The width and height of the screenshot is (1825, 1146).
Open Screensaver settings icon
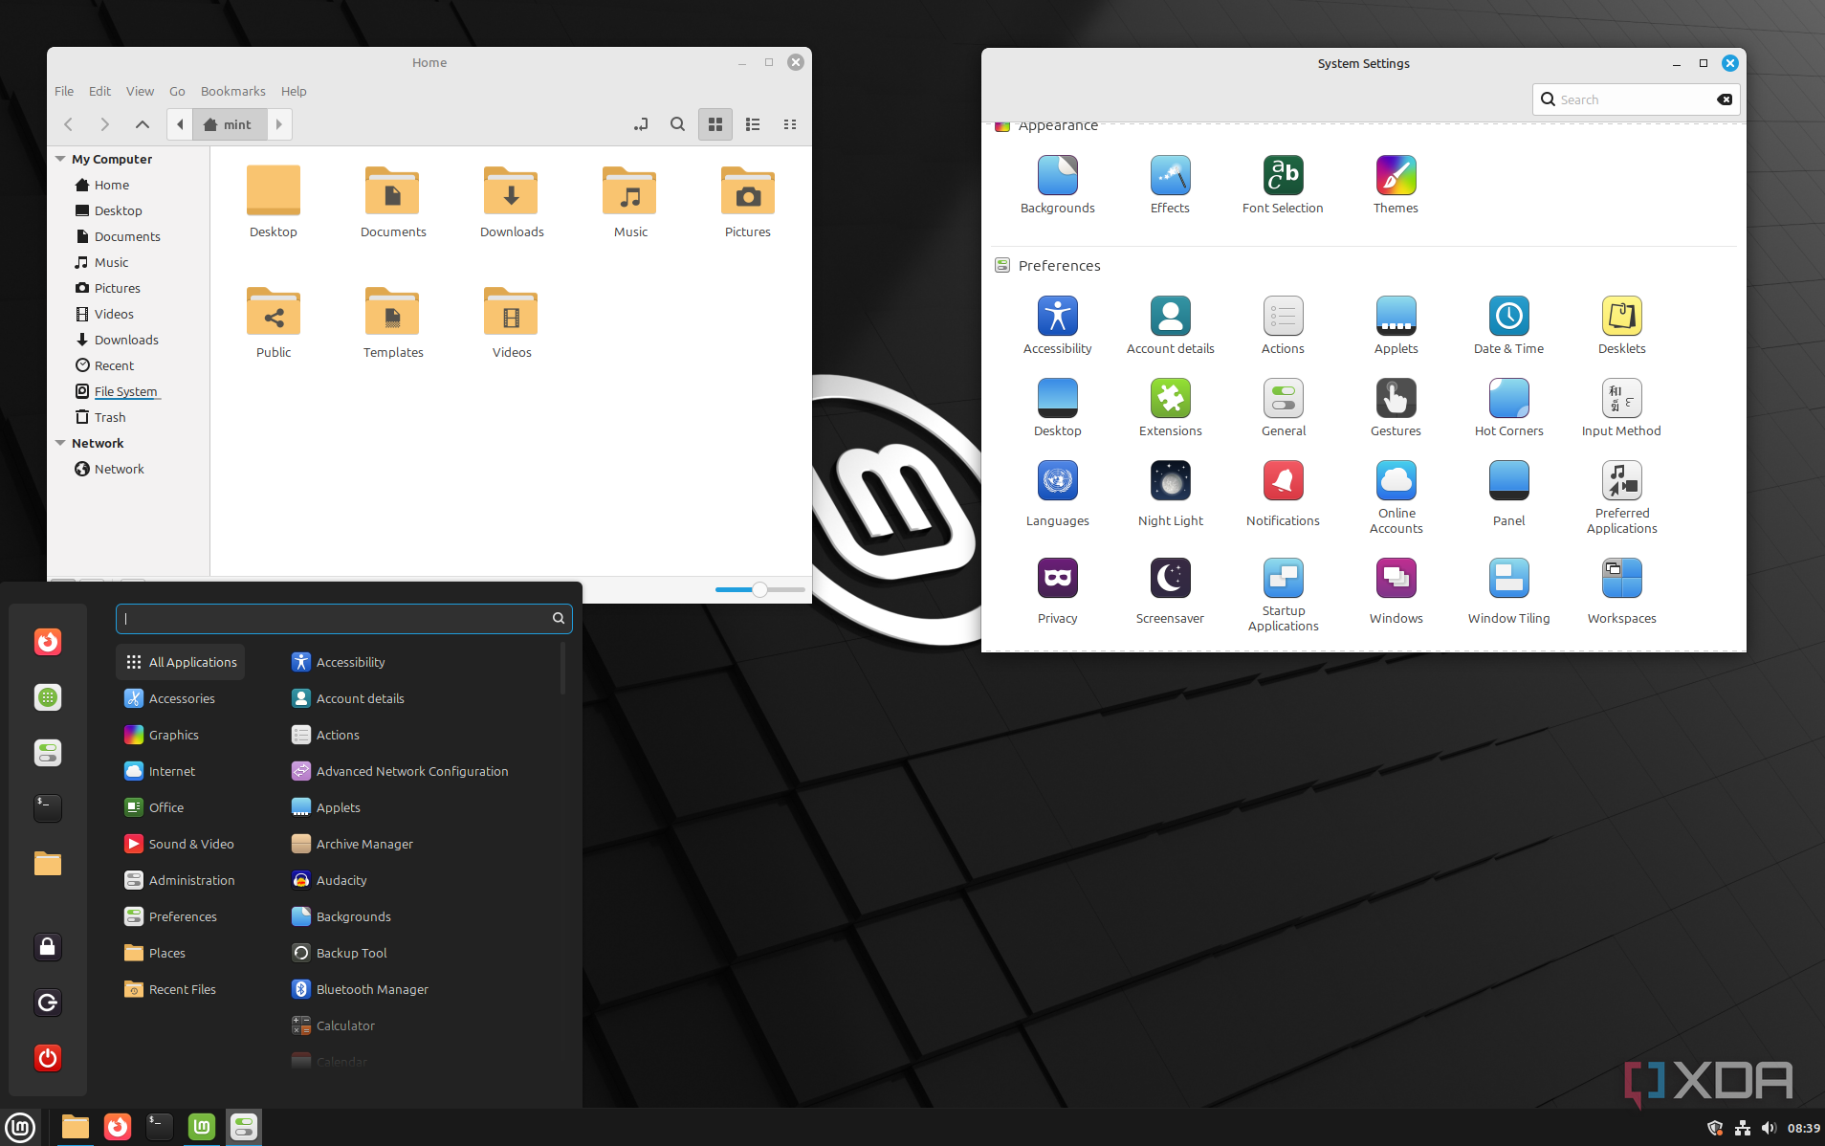point(1170,591)
